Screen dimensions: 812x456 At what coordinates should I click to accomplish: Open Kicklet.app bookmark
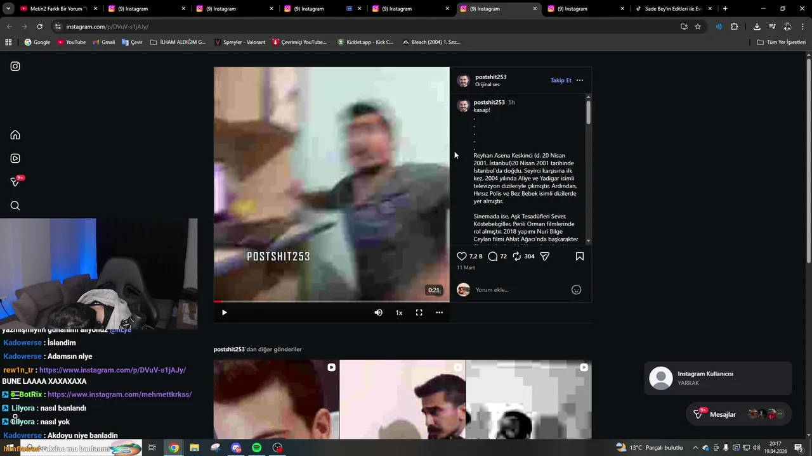(x=365, y=42)
